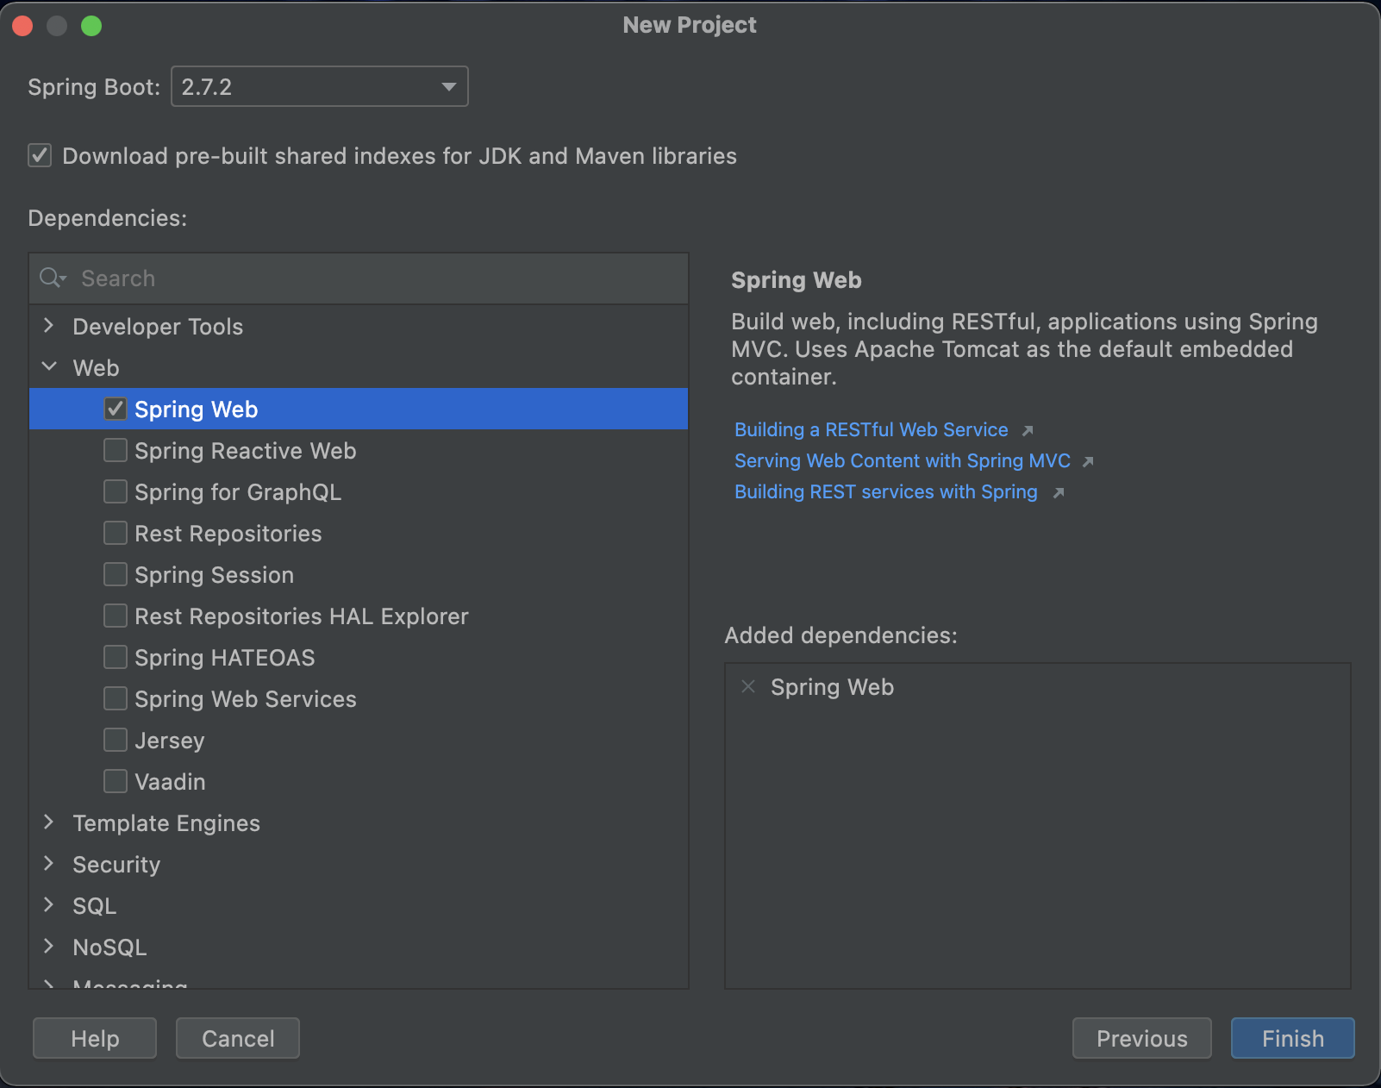Enable the Spring Reactive Web checkbox
The height and width of the screenshot is (1088, 1381).
click(x=116, y=450)
